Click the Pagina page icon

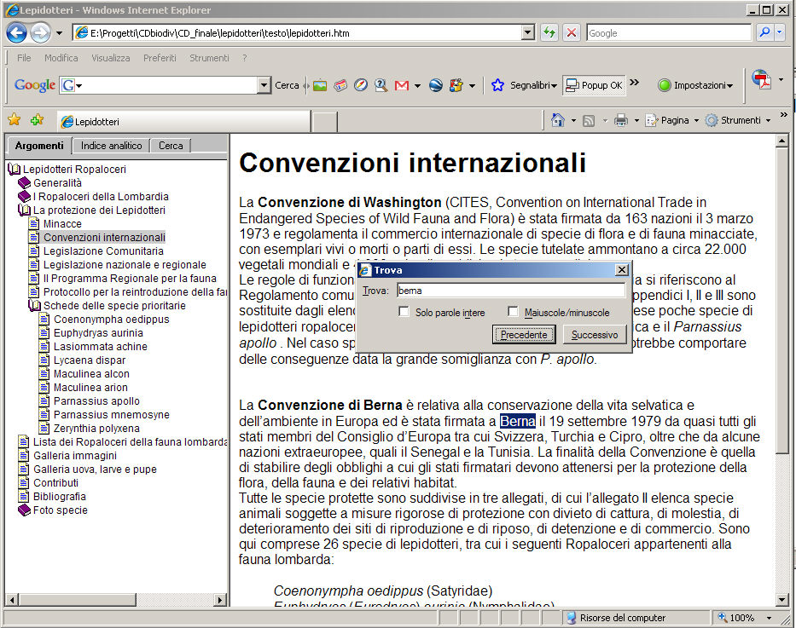(x=651, y=121)
